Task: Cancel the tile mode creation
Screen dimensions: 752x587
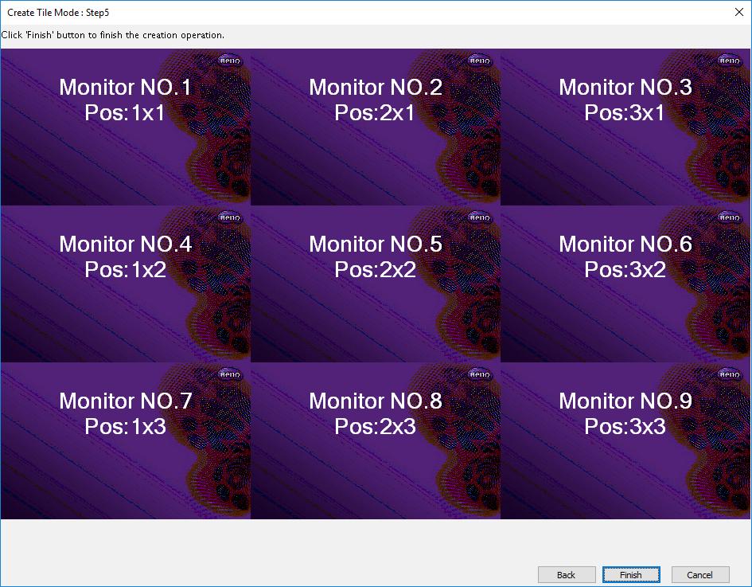Action: coord(700,574)
